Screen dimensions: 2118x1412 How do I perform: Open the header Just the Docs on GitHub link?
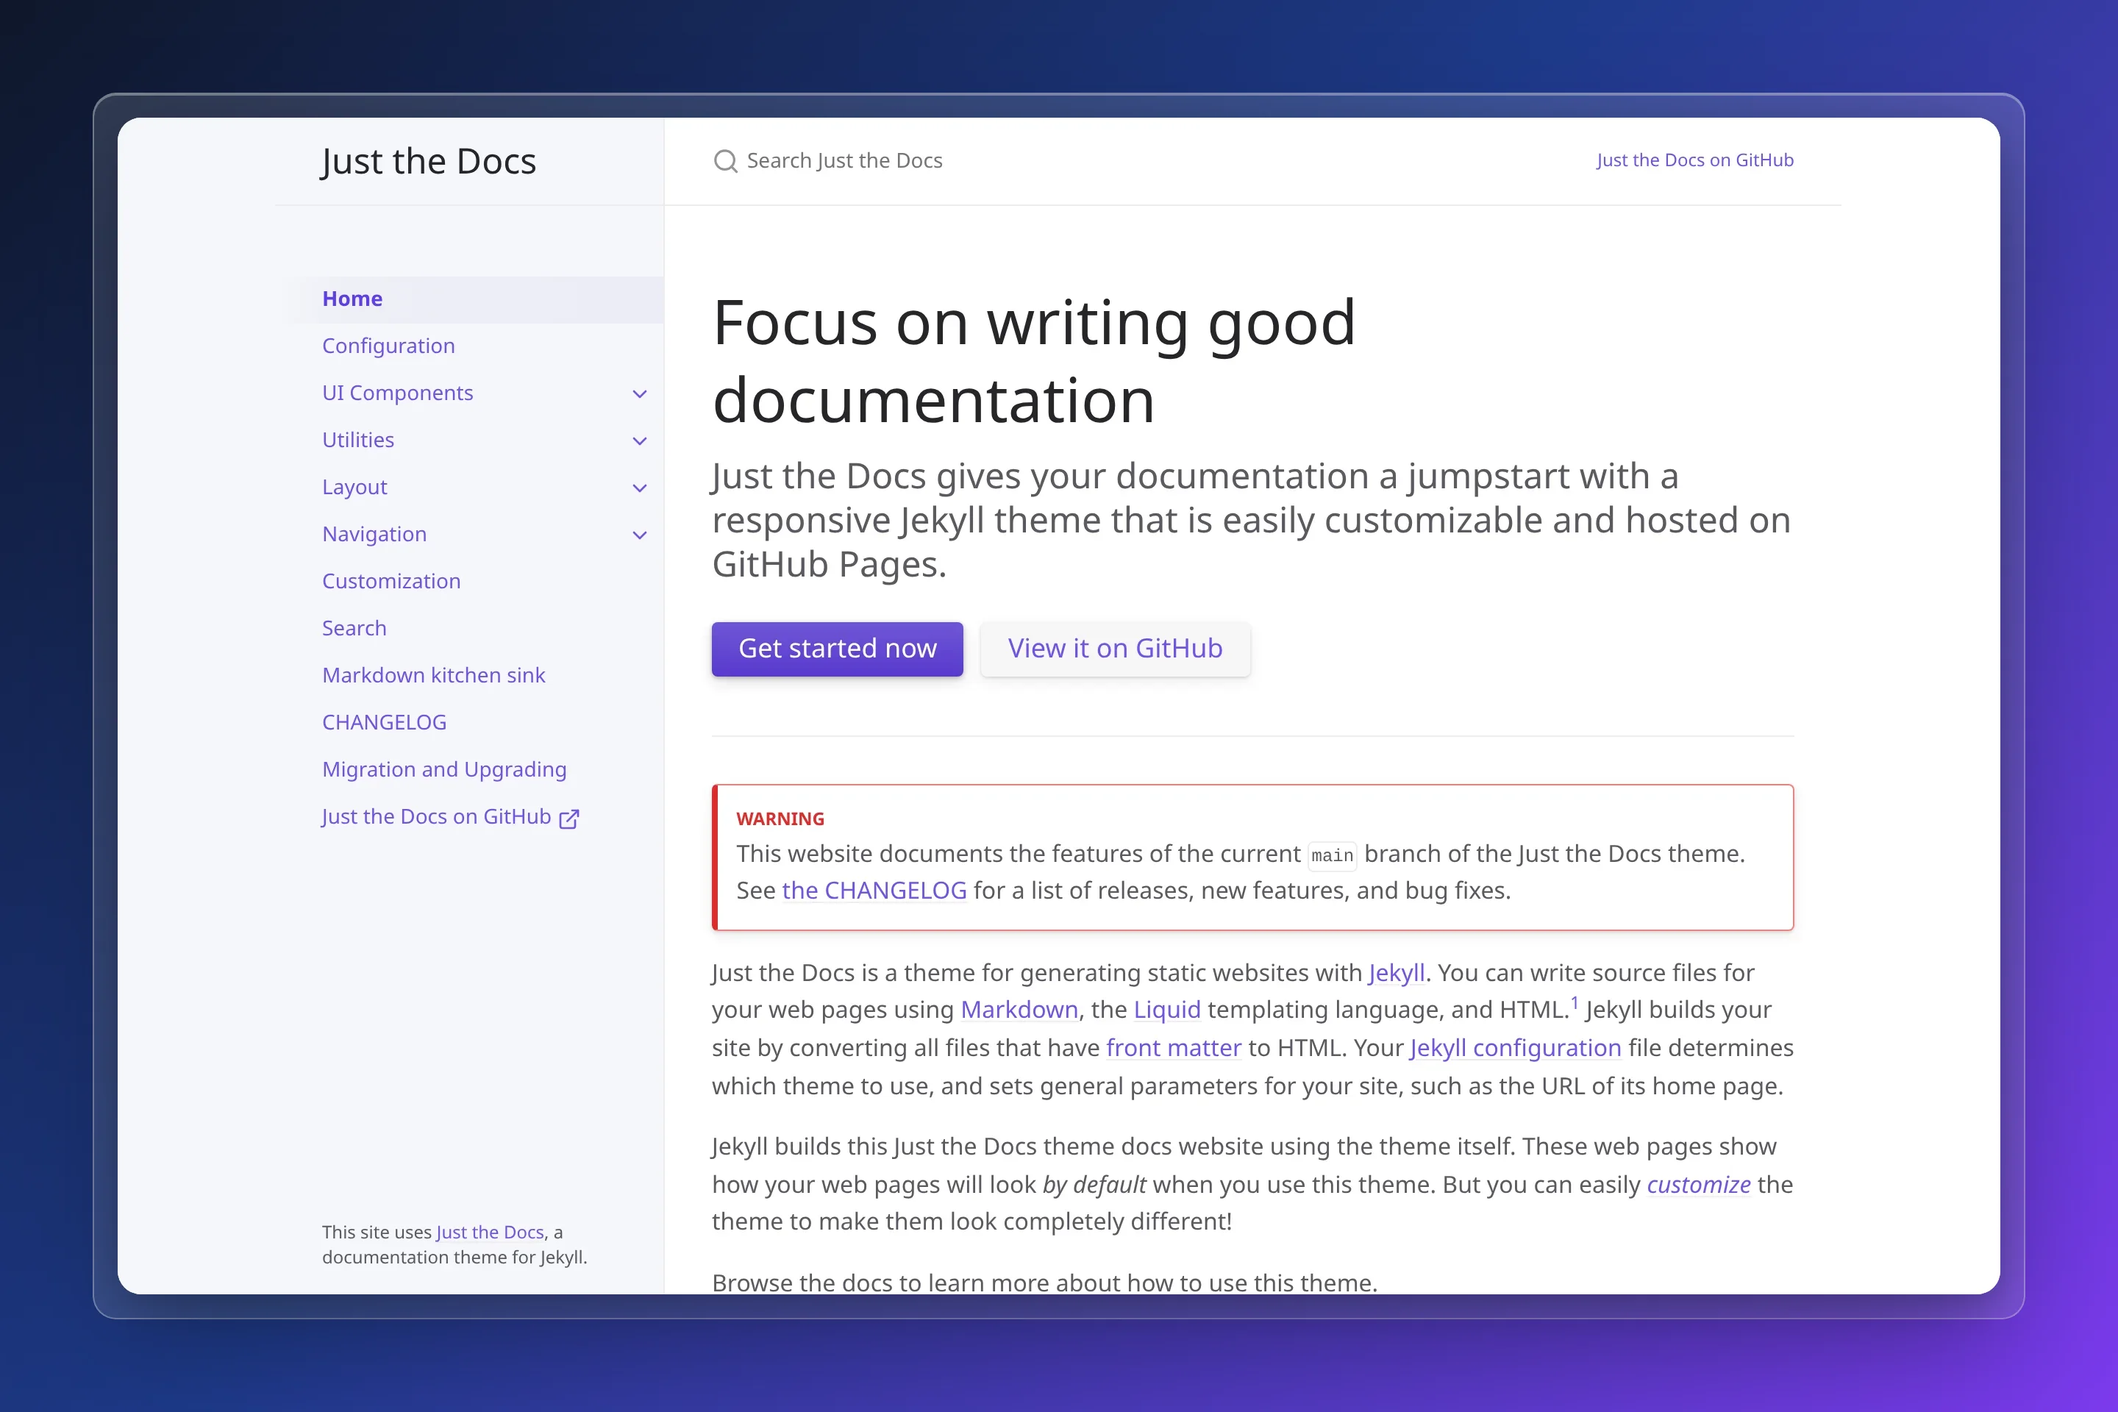1694,160
